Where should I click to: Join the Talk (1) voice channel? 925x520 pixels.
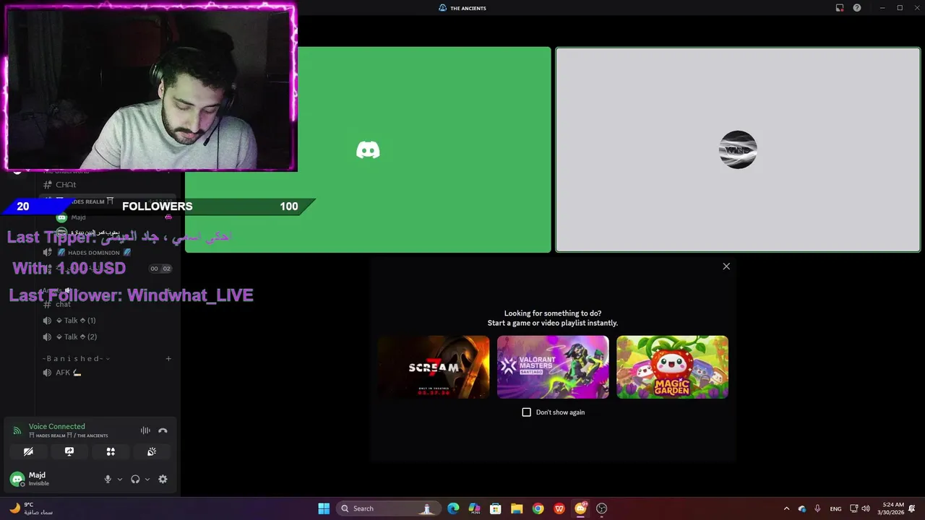107,320
